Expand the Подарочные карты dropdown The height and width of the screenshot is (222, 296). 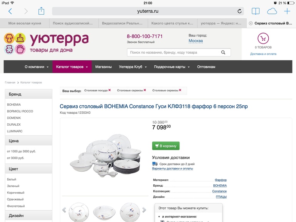[172, 67]
